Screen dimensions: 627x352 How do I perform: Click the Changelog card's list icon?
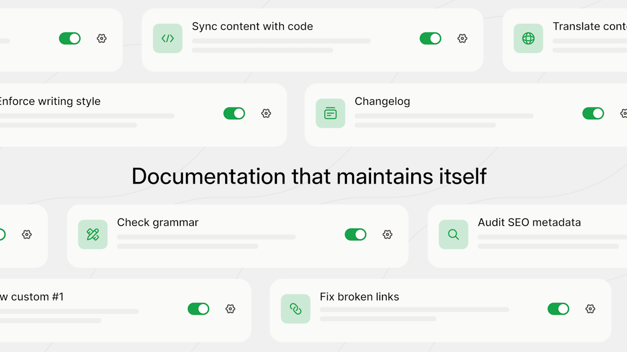(330, 113)
